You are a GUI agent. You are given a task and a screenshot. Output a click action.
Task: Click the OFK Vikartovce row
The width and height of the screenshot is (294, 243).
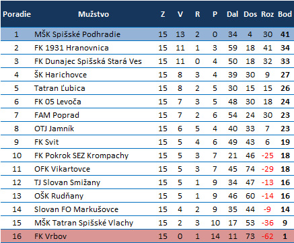(x=147, y=169)
